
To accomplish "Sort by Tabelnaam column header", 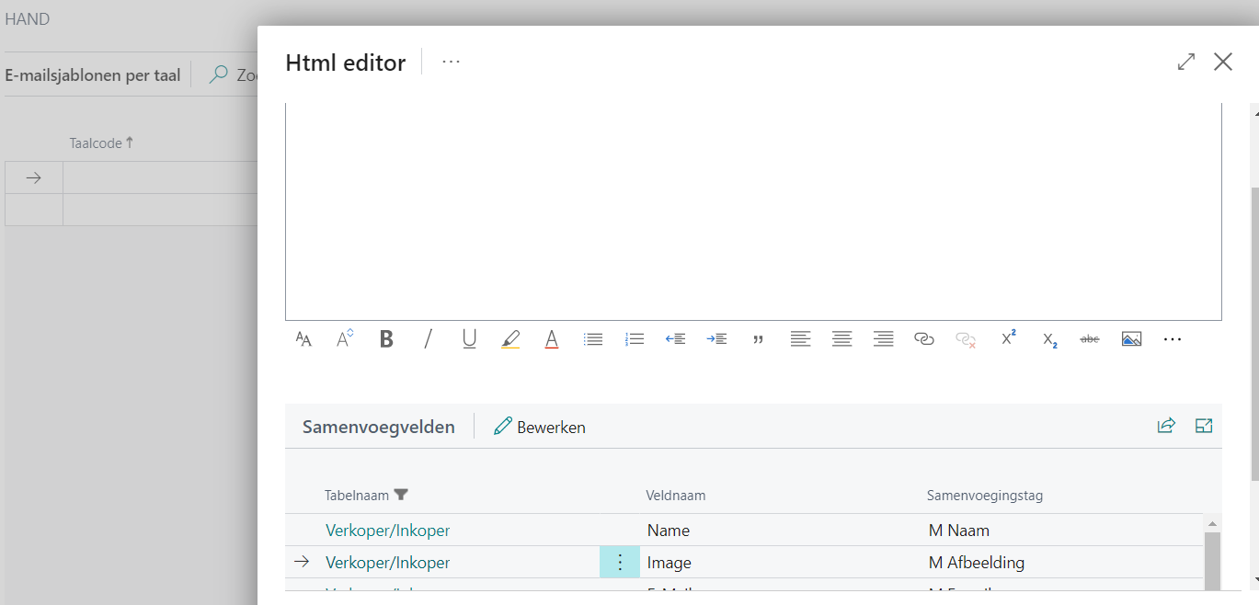I will tap(357, 496).
